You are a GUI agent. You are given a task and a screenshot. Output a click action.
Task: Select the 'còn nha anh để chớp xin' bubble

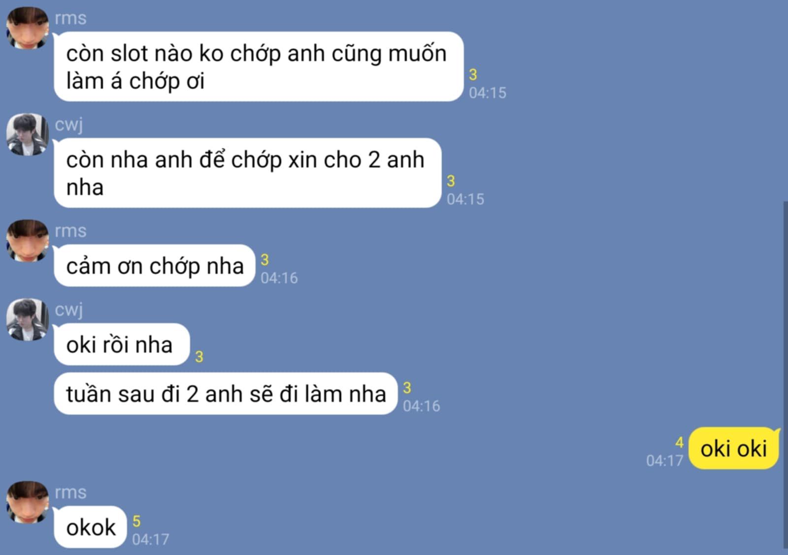pos(247,173)
